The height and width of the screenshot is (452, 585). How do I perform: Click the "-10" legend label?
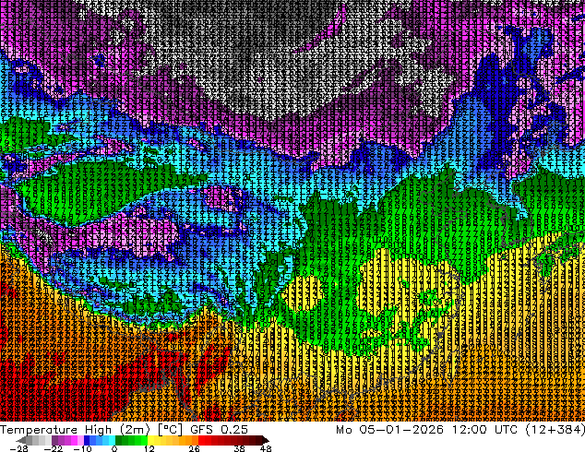click(82, 448)
